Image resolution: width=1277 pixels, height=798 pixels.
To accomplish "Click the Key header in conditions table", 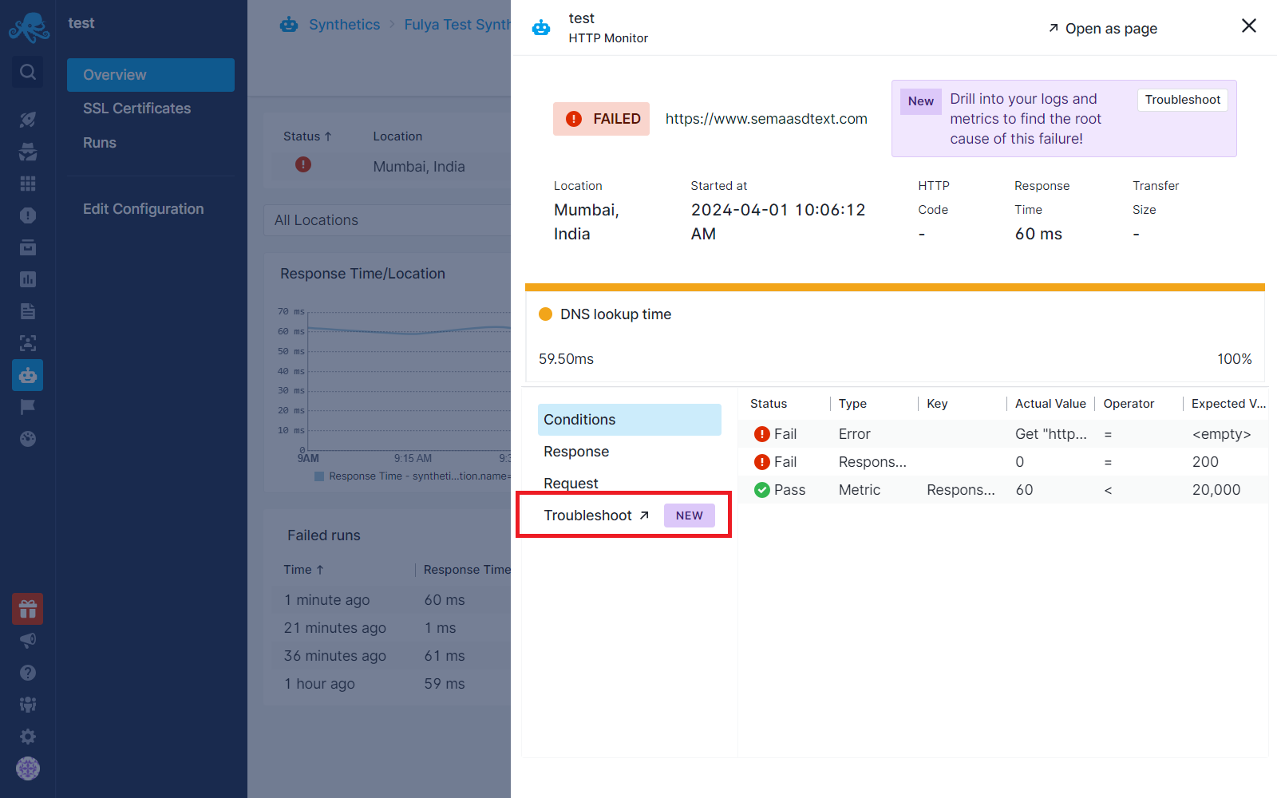I will point(937,404).
